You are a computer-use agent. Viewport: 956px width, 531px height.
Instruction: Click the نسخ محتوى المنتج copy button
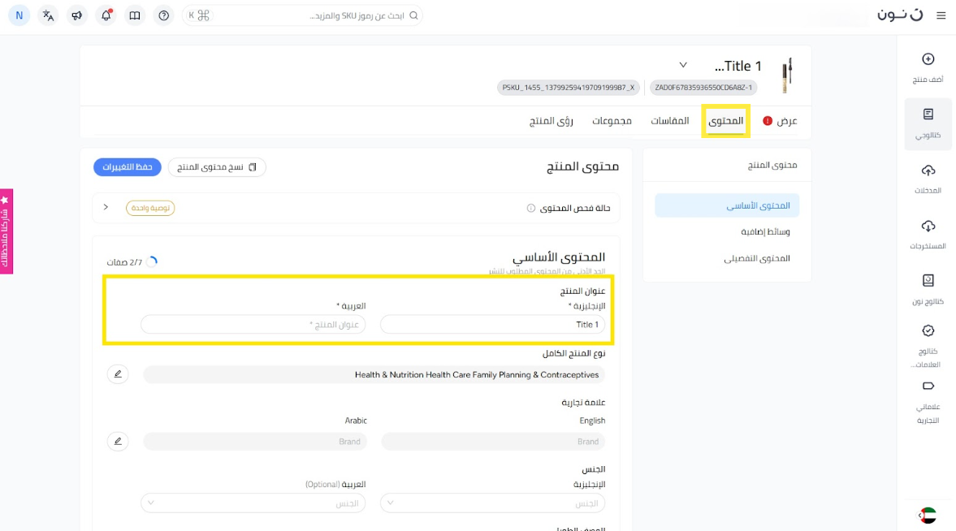[217, 167]
